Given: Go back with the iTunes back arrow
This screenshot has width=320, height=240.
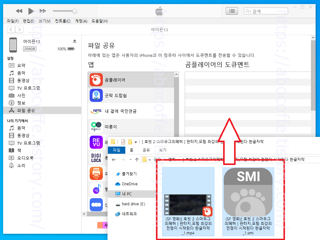Looking at the screenshot, I should pyautogui.click(x=11, y=30).
